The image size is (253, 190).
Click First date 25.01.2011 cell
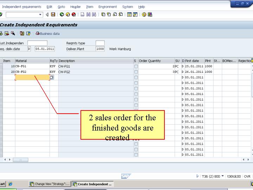pos(194,66)
